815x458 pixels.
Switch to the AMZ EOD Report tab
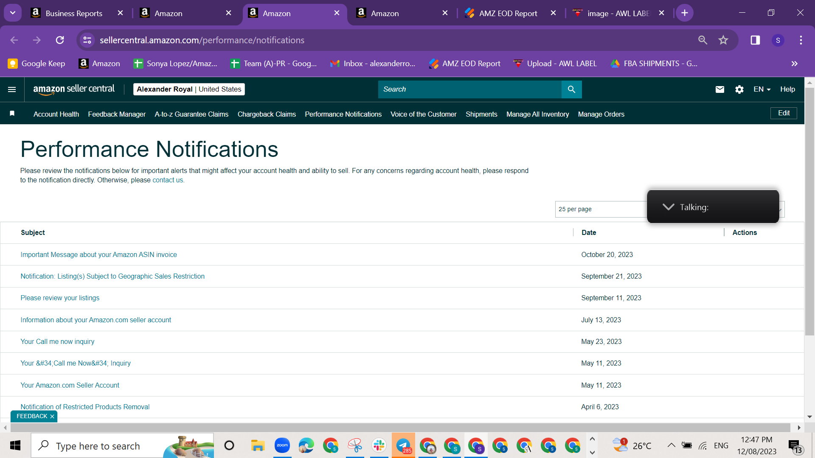coord(509,13)
